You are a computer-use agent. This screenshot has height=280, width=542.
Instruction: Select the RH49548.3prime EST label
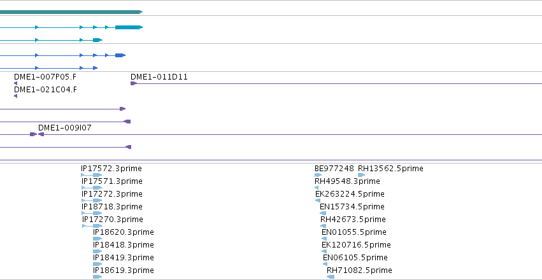tap(347, 181)
